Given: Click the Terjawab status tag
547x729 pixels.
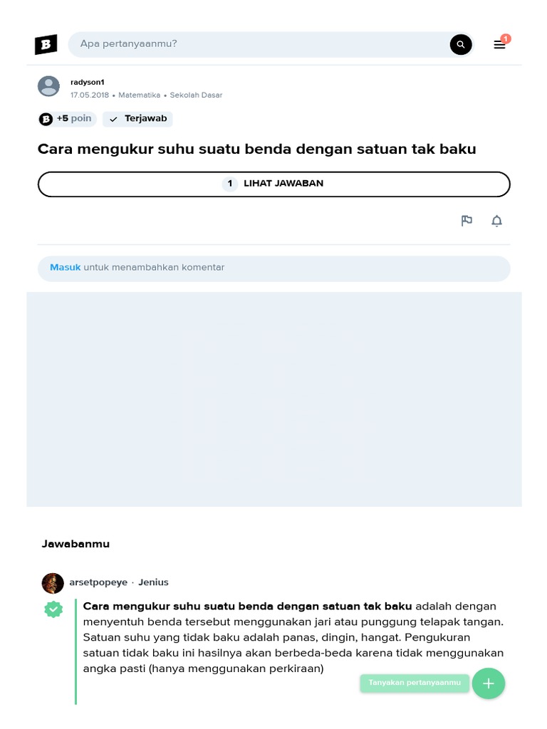Looking at the screenshot, I should [137, 119].
